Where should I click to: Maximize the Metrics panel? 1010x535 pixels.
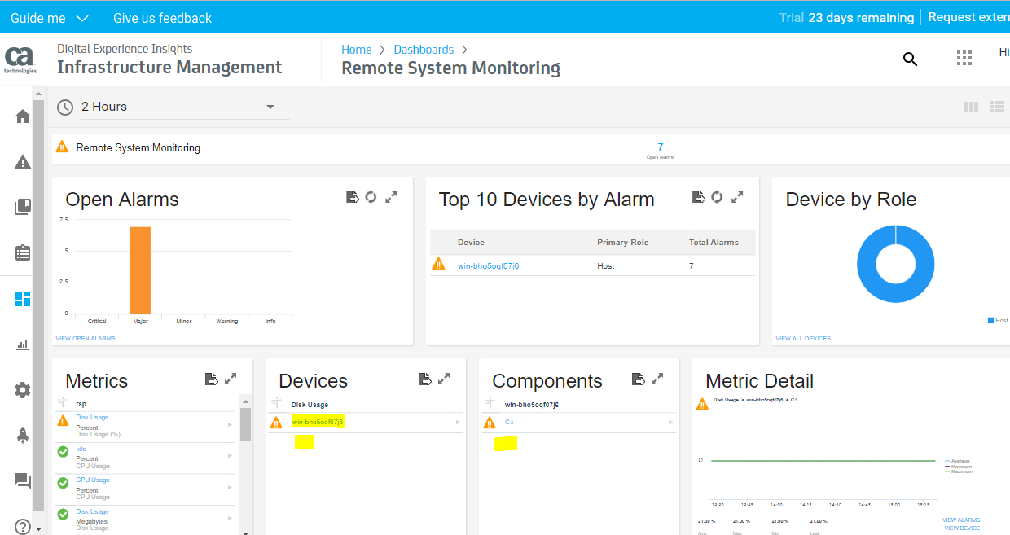tap(231, 379)
